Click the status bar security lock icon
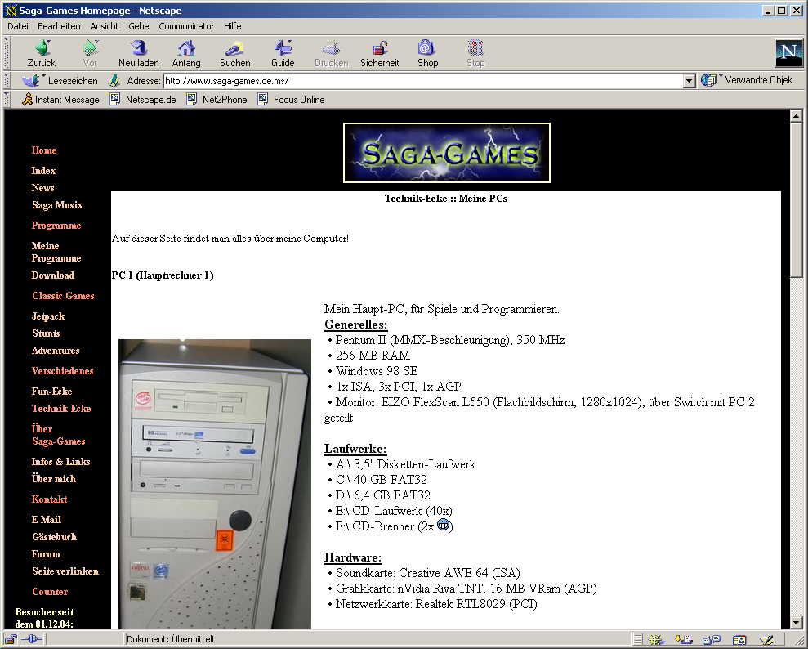 coord(11,640)
